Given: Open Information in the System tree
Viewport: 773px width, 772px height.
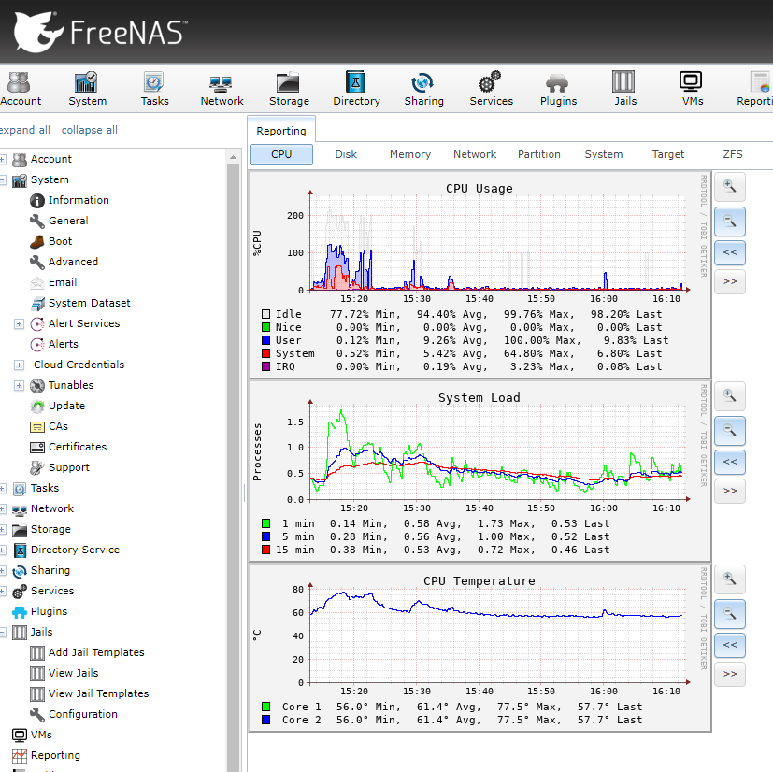Looking at the screenshot, I should [69, 200].
